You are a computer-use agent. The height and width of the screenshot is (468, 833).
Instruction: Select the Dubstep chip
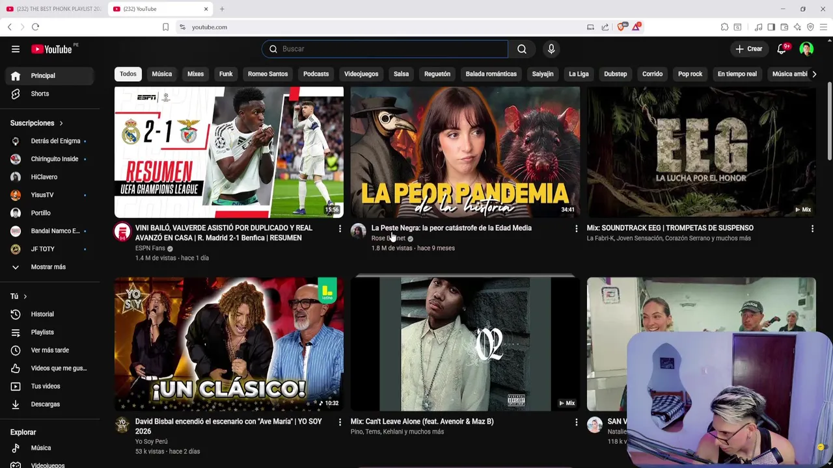point(616,74)
